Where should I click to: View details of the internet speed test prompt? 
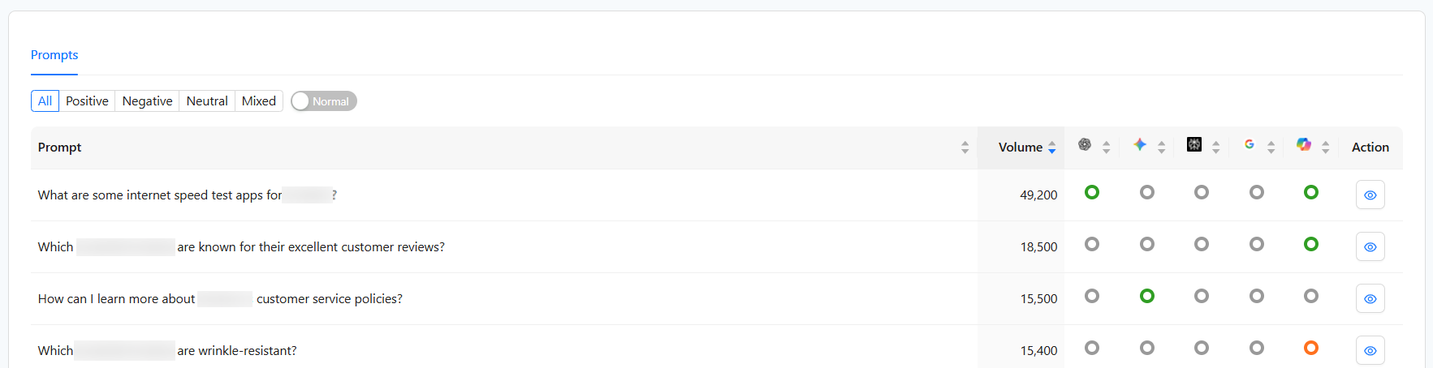[x=1370, y=195]
